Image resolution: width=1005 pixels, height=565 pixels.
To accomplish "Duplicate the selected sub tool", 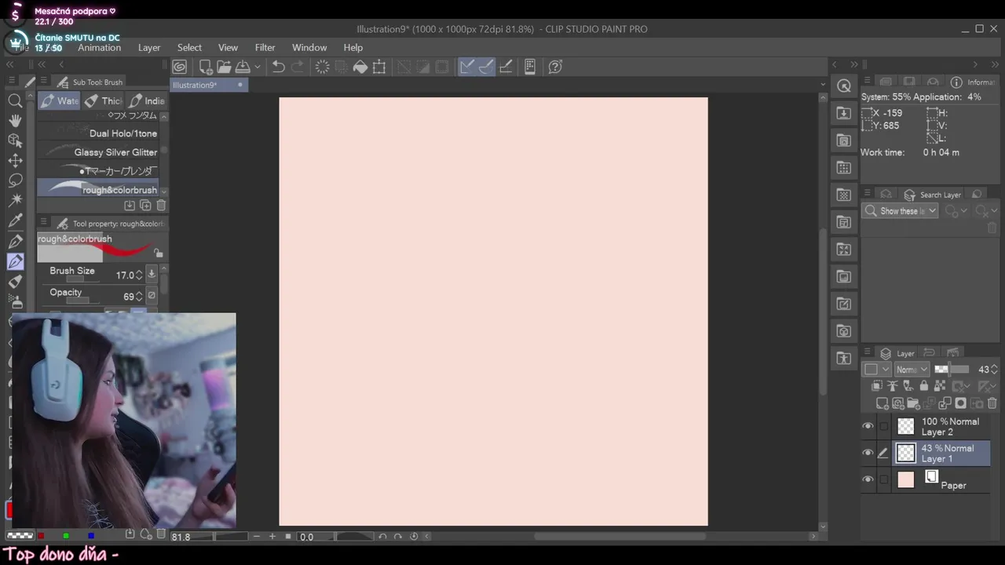I will tap(145, 206).
